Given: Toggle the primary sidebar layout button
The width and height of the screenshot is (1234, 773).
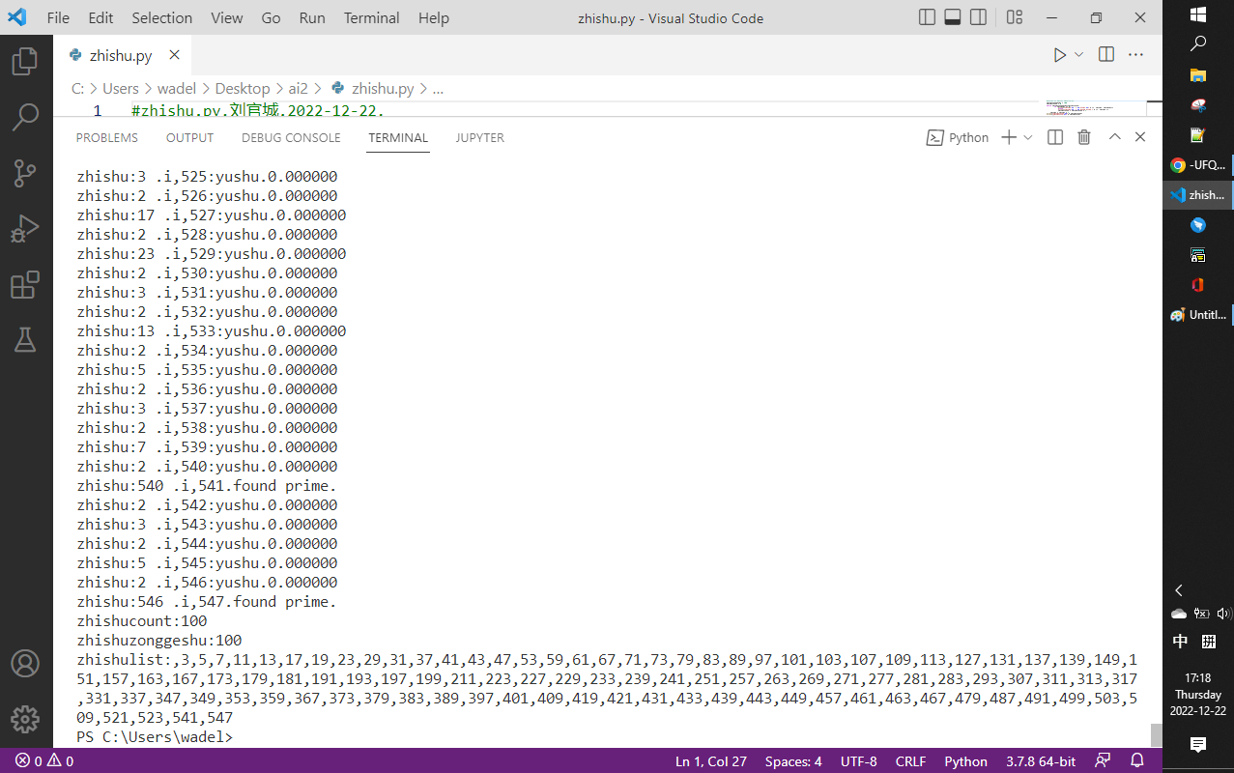Looking at the screenshot, I should 927,17.
